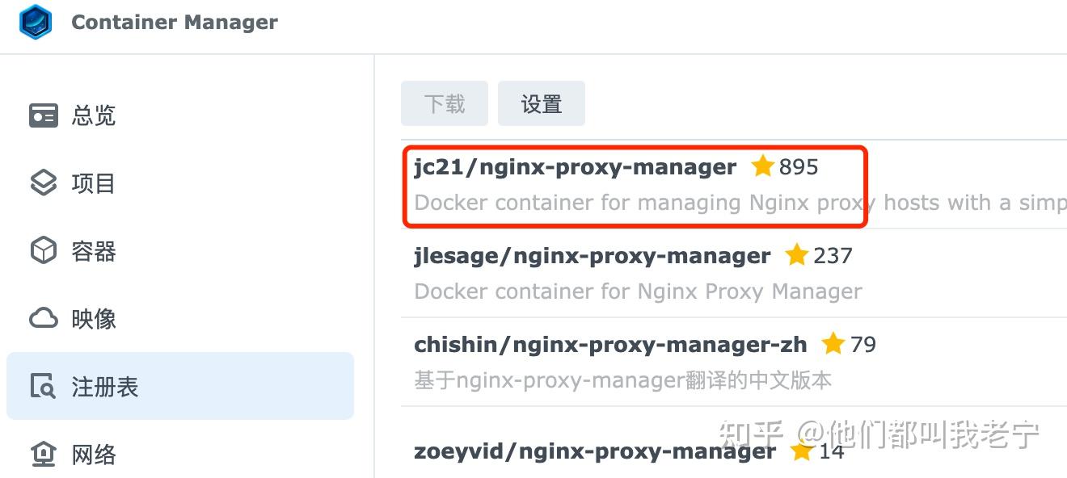1067x478 pixels.
Task: Open the 设置 (Settings) dialog
Action: [542, 103]
